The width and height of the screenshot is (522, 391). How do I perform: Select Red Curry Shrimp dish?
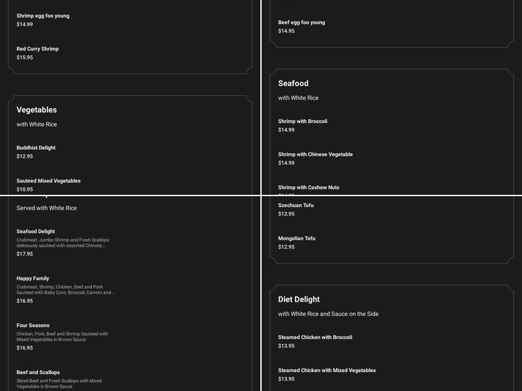(x=38, y=49)
